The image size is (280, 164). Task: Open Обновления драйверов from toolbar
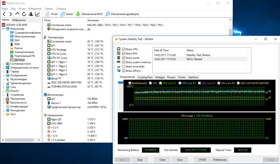pos(122,14)
